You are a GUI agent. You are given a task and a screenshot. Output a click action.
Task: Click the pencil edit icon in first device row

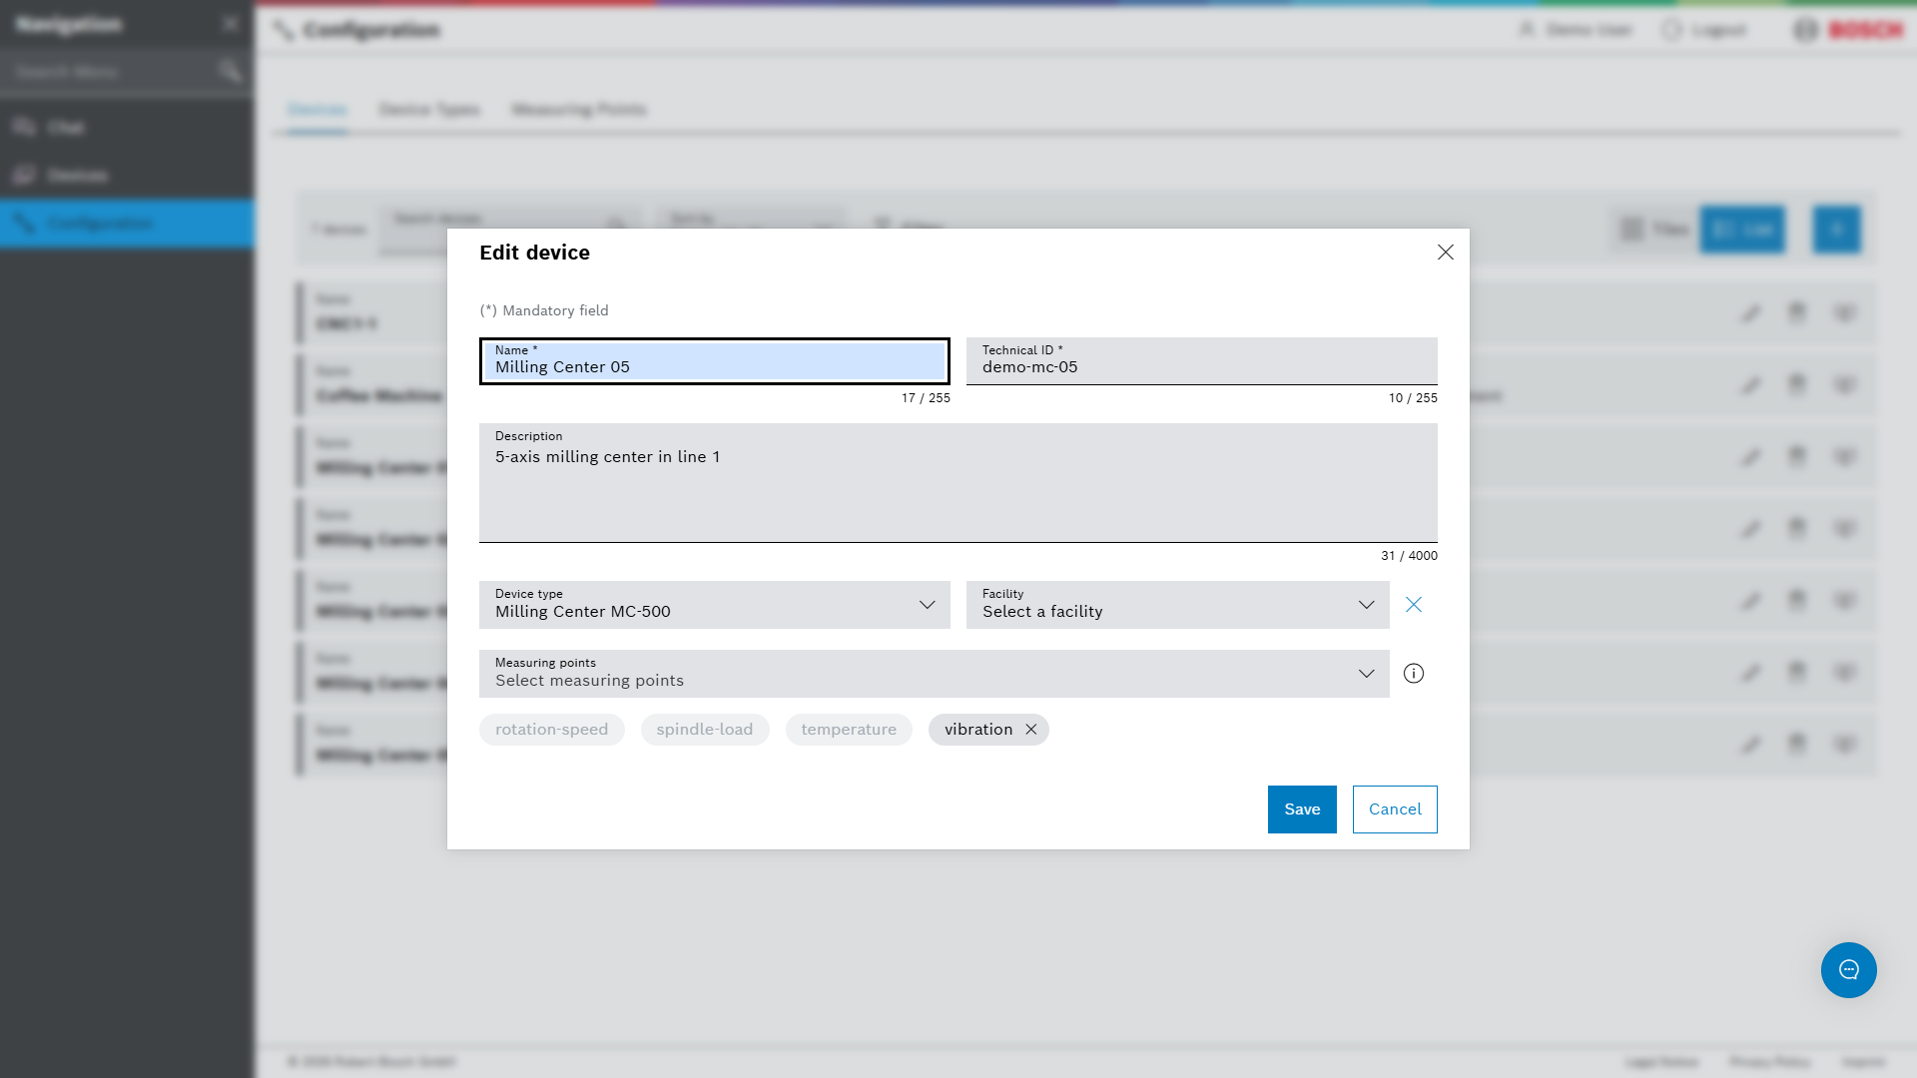[1750, 313]
